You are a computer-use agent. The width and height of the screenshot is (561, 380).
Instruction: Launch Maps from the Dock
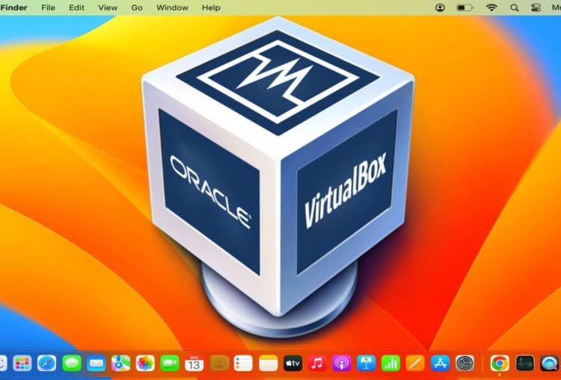point(120,364)
